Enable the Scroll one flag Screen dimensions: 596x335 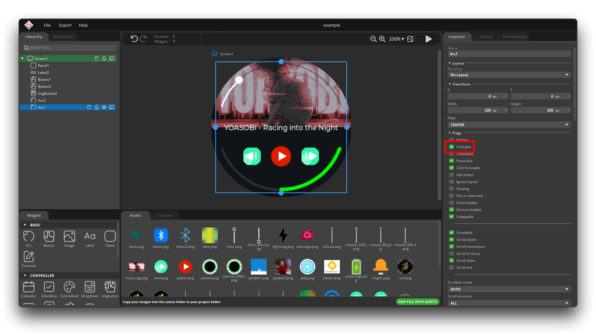[x=452, y=267]
